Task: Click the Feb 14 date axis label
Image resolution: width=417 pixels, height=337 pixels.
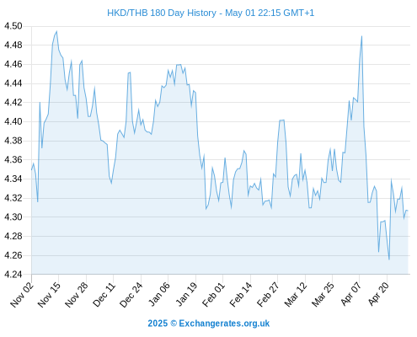Action: pos(241,294)
